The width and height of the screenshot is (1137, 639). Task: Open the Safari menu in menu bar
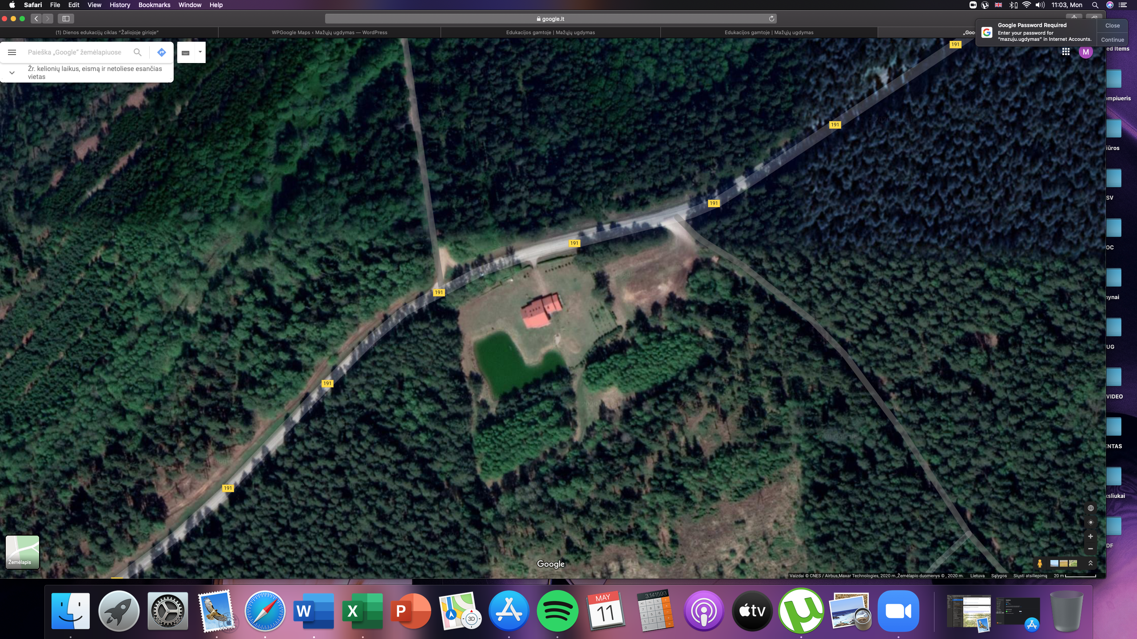click(x=33, y=5)
